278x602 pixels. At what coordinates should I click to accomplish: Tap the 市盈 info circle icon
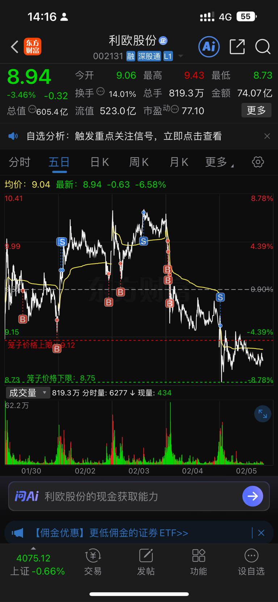[x=174, y=109]
